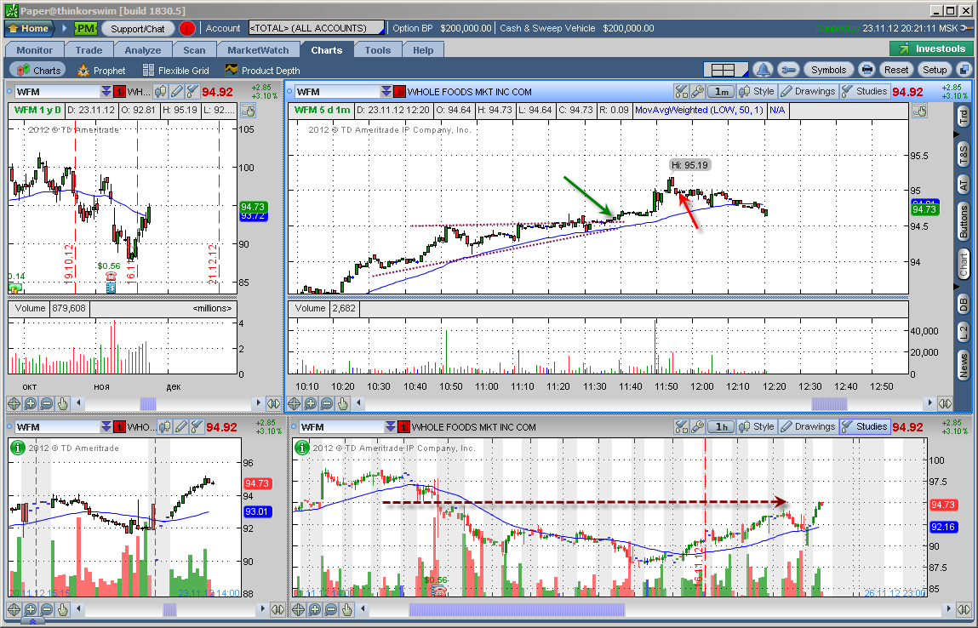The width and height of the screenshot is (978, 628).
Task: Click the time scrollbar thumb under the 1m chart
Action: click(829, 403)
